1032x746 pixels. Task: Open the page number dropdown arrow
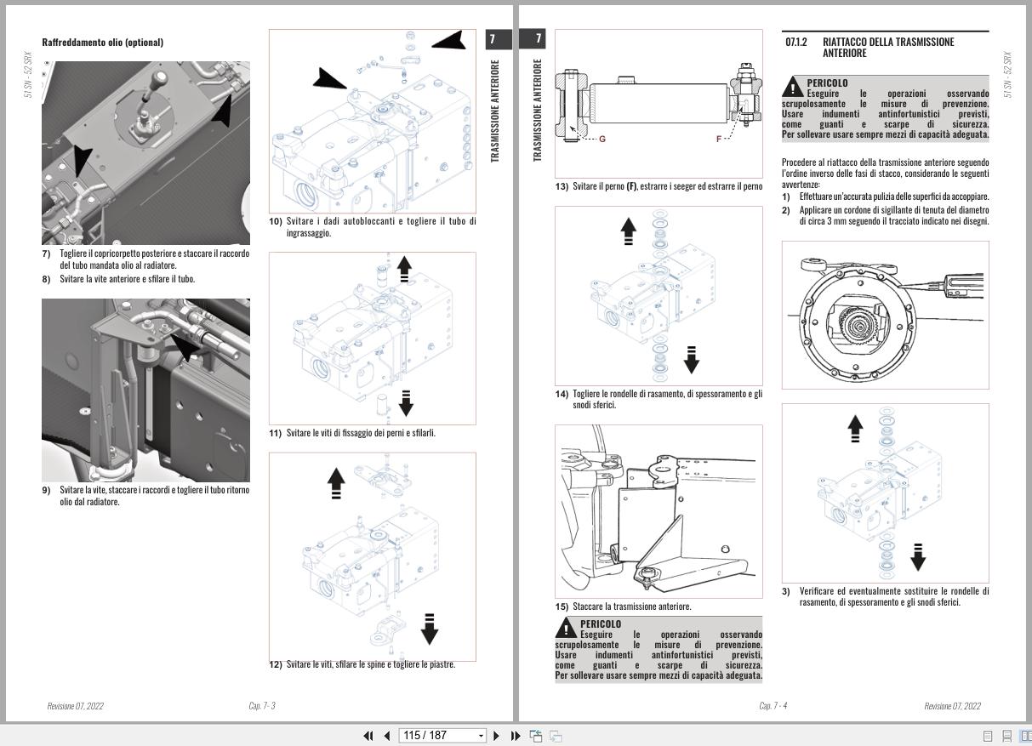click(482, 736)
